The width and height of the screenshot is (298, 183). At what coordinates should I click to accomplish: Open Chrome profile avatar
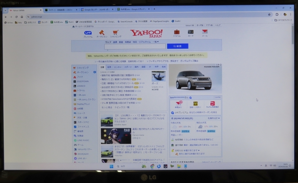point(285,15)
